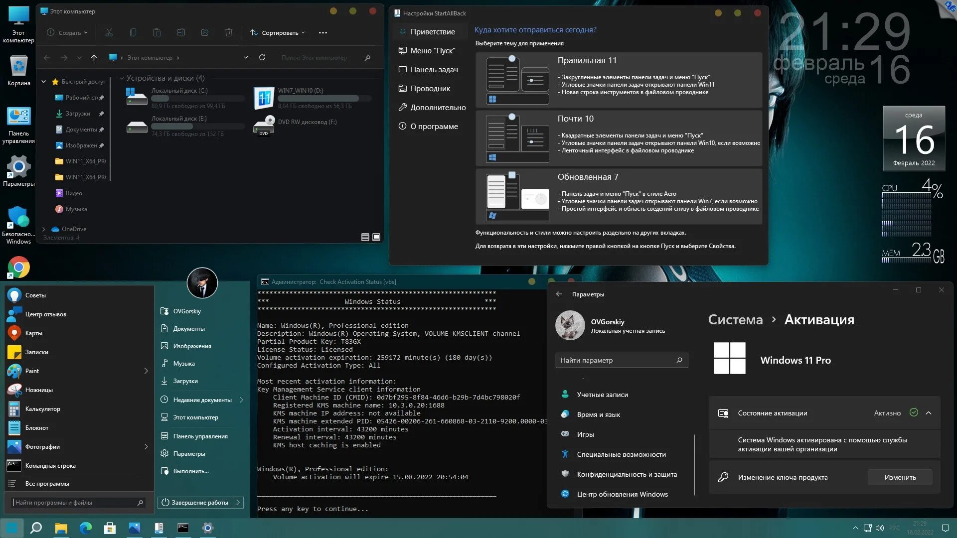The height and width of the screenshot is (538, 957).
Task: Click the Завершение работы shutdown button
Action: (x=195, y=503)
